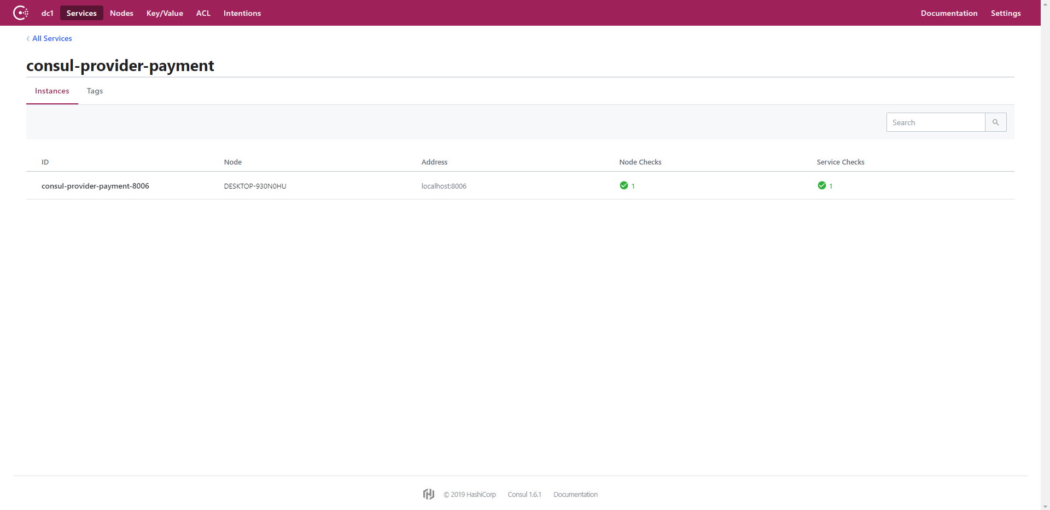
Task: Click node DESKTOP-930N0HU
Action: 255,186
